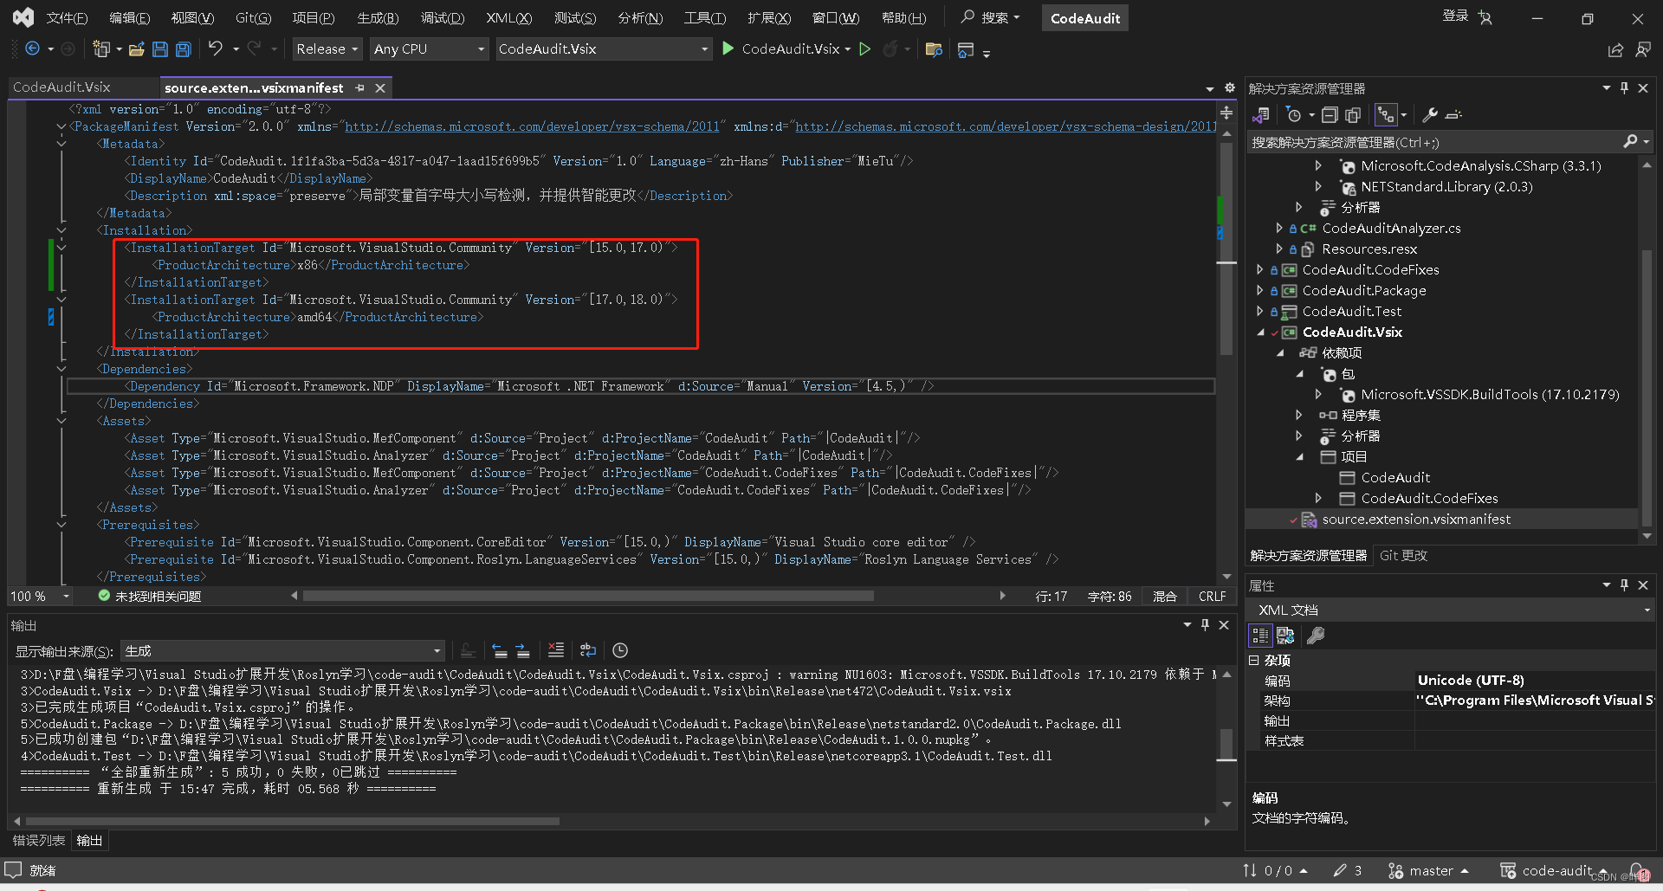Expand the CodeAudit.Test project node
Viewport: 1663px width, 891px height.
pyautogui.click(x=1260, y=311)
